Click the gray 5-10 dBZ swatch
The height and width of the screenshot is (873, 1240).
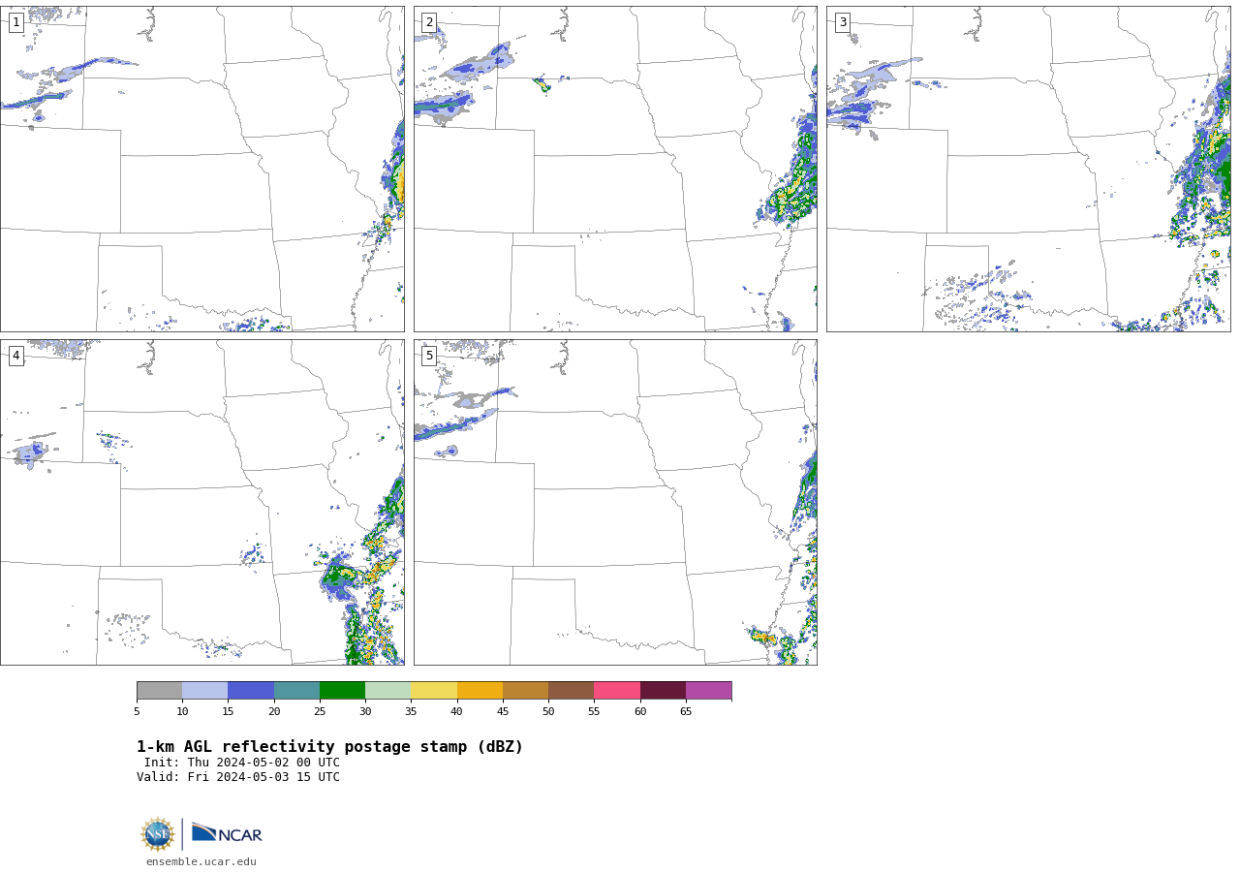(x=160, y=691)
